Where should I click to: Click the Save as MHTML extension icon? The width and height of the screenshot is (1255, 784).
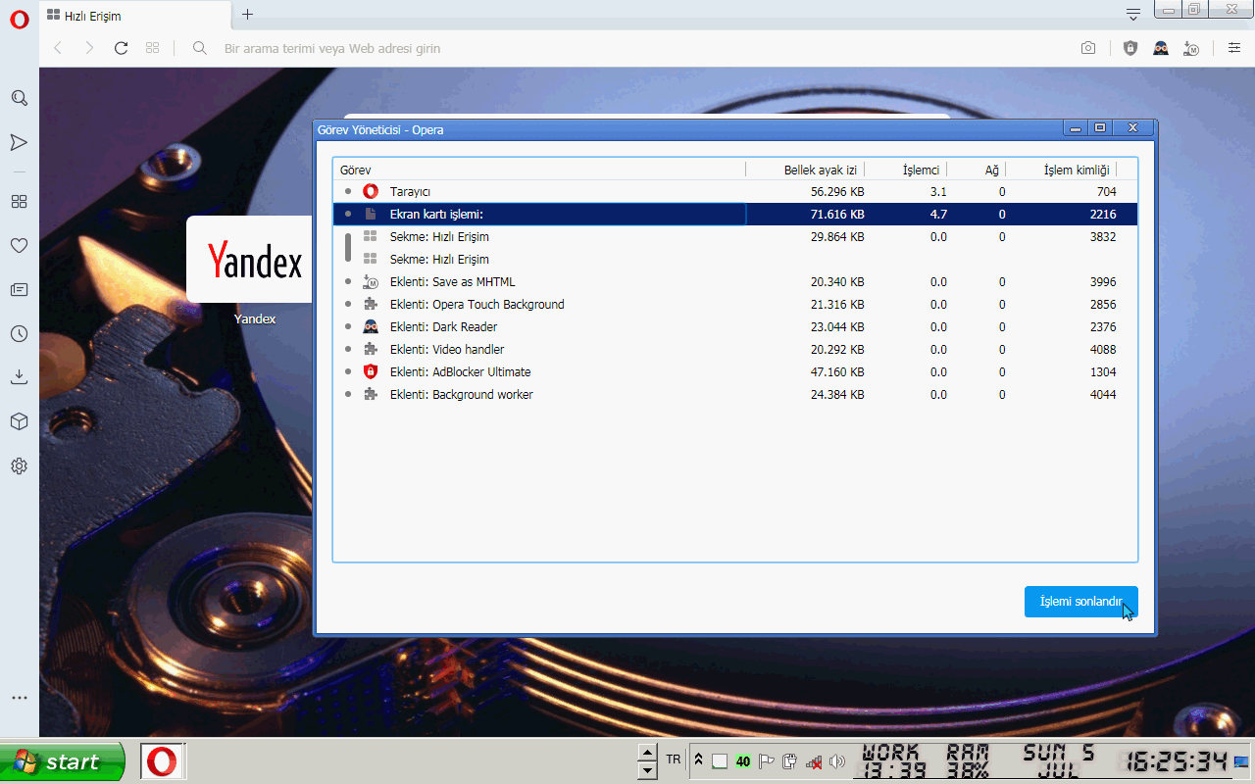tap(1191, 48)
